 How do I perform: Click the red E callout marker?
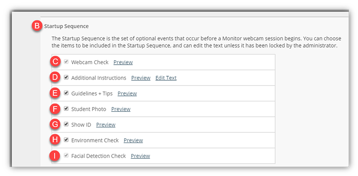pyautogui.click(x=55, y=94)
